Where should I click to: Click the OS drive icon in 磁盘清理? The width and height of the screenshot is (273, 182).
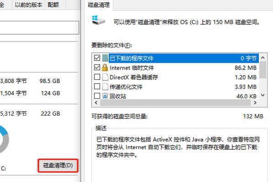tap(98, 20)
